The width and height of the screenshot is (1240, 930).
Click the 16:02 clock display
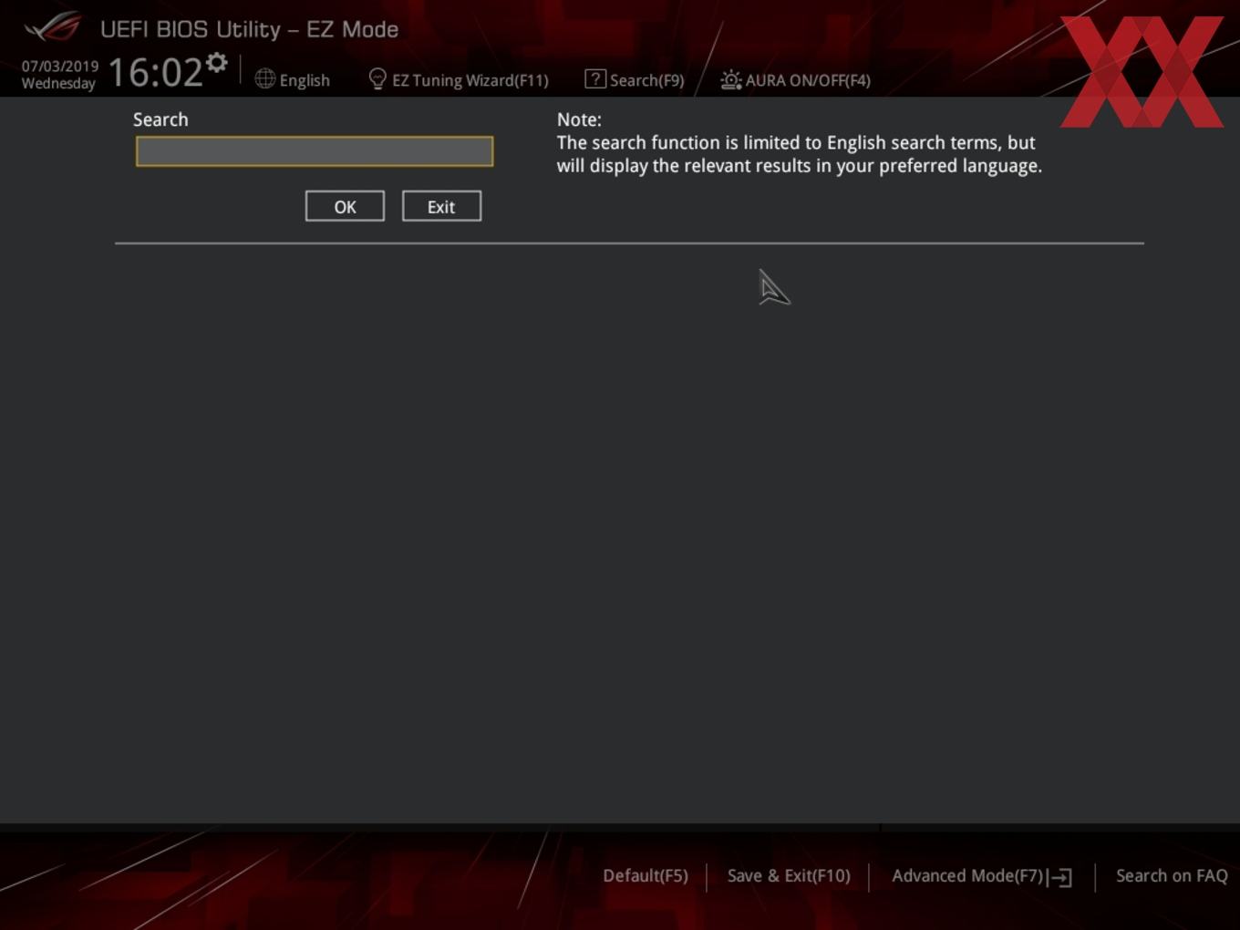[155, 72]
